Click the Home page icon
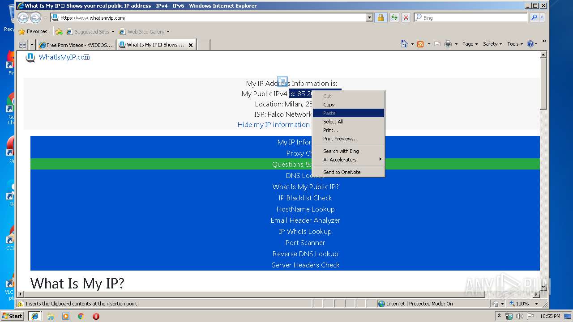The height and width of the screenshot is (322, 573). (x=404, y=44)
